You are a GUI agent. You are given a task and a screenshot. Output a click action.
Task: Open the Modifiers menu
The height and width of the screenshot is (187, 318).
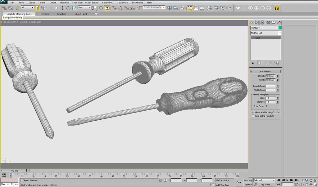click(65, 2)
